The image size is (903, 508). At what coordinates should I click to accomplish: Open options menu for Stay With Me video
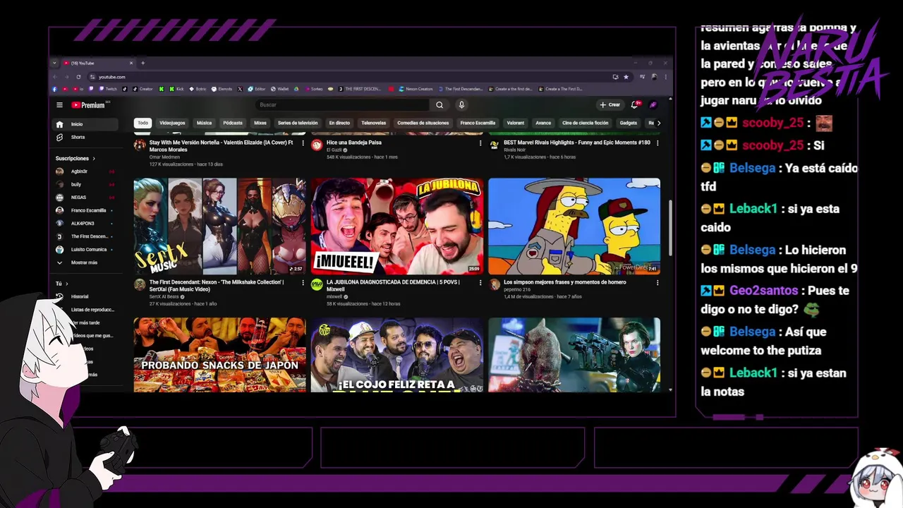coord(303,143)
